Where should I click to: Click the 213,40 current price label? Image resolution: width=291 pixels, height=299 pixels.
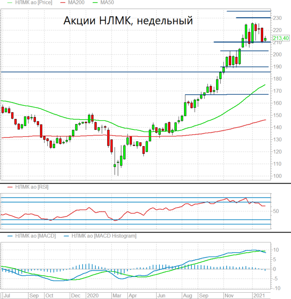tap(281, 38)
